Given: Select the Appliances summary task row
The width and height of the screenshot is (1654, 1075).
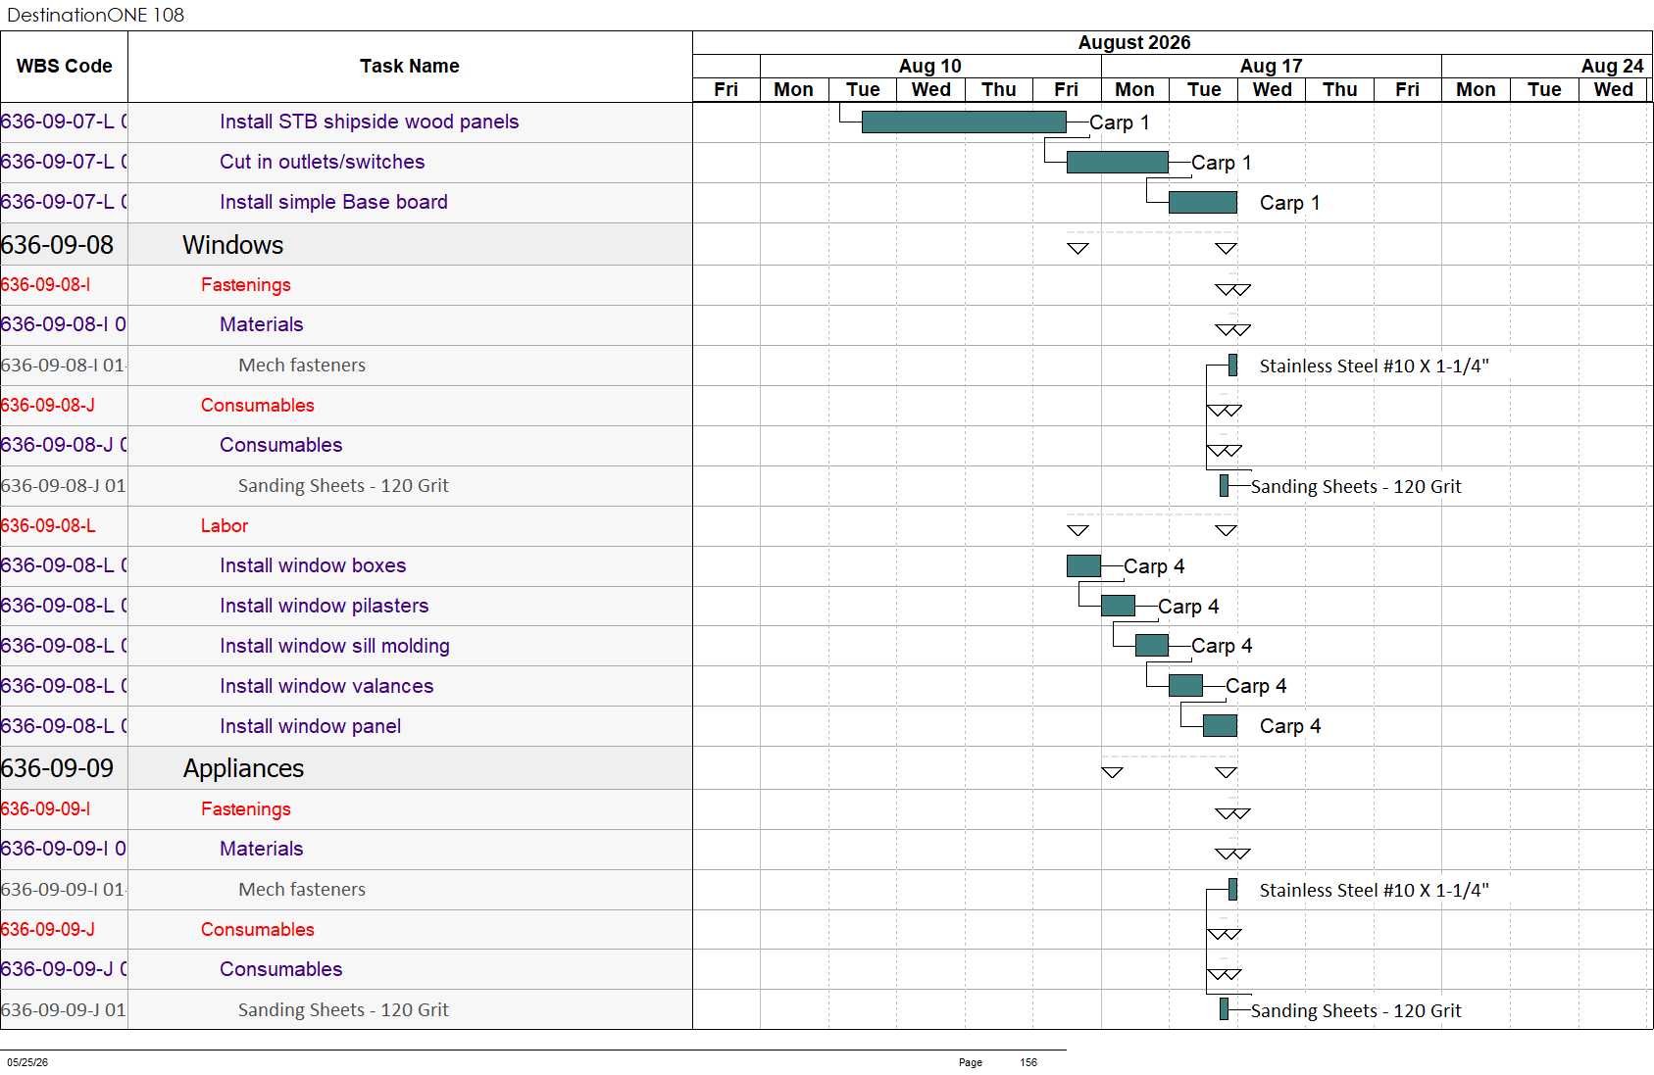Looking at the screenshot, I should (x=346, y=768).
